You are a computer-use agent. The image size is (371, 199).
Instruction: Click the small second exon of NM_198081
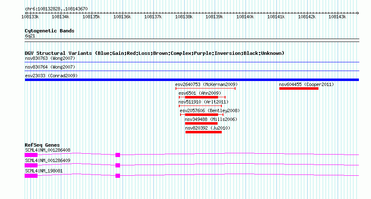point(118,176)
